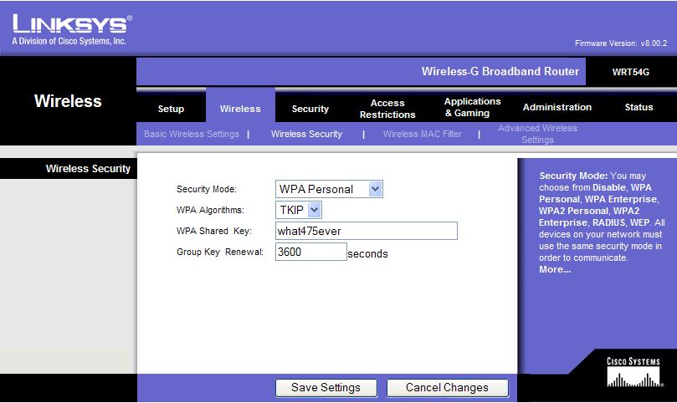This screenshot has width=677, height=403.
Task: Open Wireless MAC Filter subtab
Action: click(423, 134)
